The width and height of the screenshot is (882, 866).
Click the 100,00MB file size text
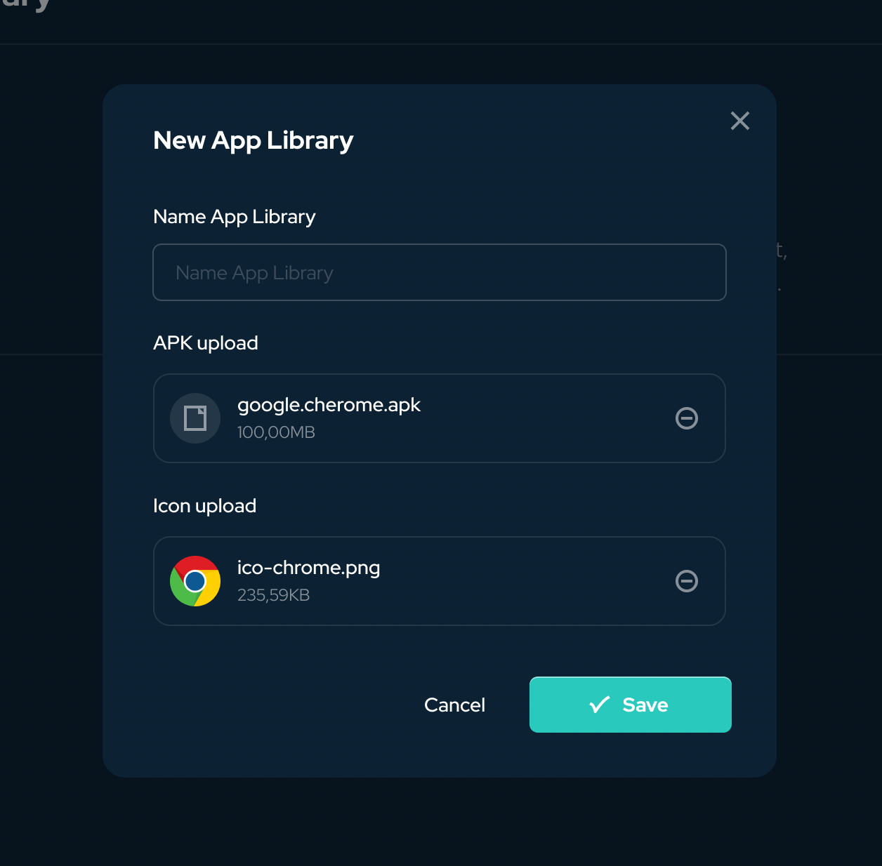[276, 432]
